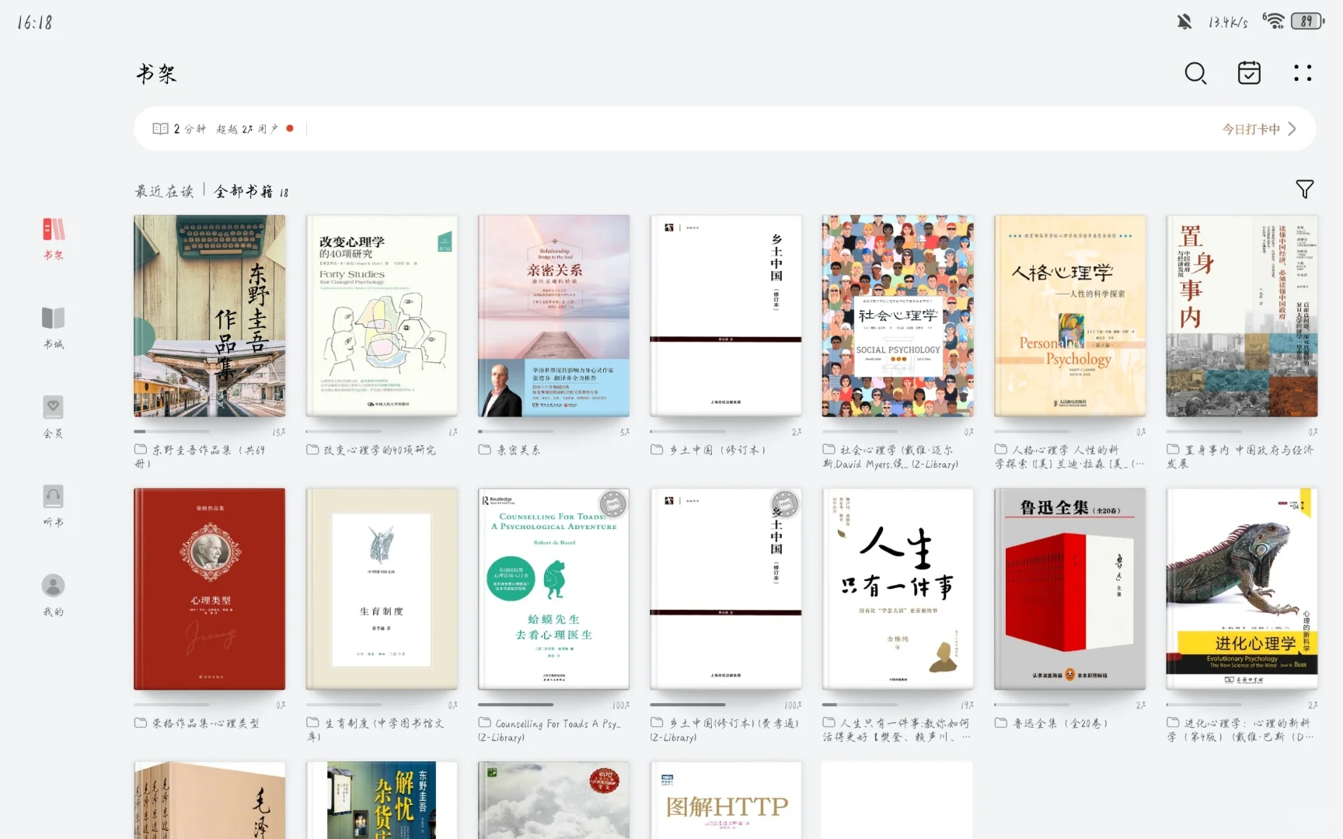The width and height of the screenshot is (1343, 839).
Task: Tap title text 生育制度（中学图书馆文库）
Action: (377, 729)
